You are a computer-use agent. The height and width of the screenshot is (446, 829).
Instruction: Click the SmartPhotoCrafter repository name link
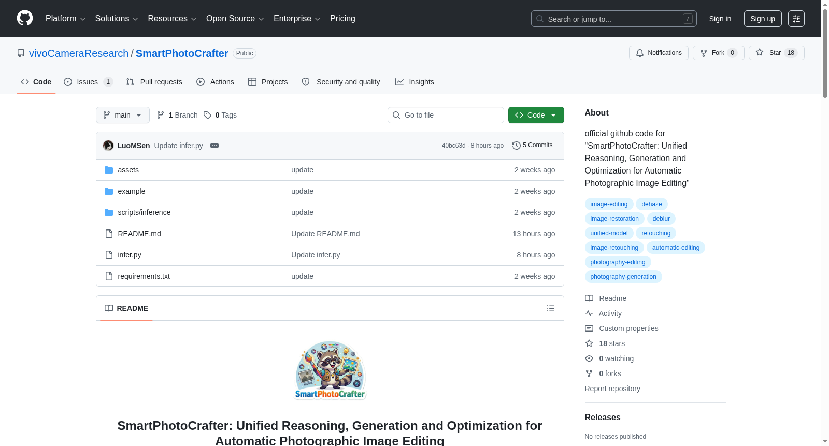pos(182,53)
